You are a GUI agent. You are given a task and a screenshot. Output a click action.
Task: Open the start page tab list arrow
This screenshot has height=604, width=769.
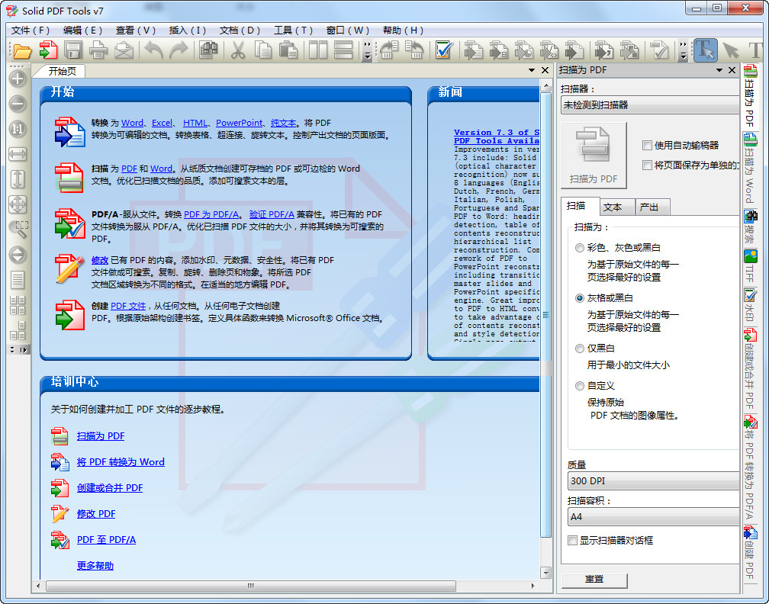pos(532,70)
